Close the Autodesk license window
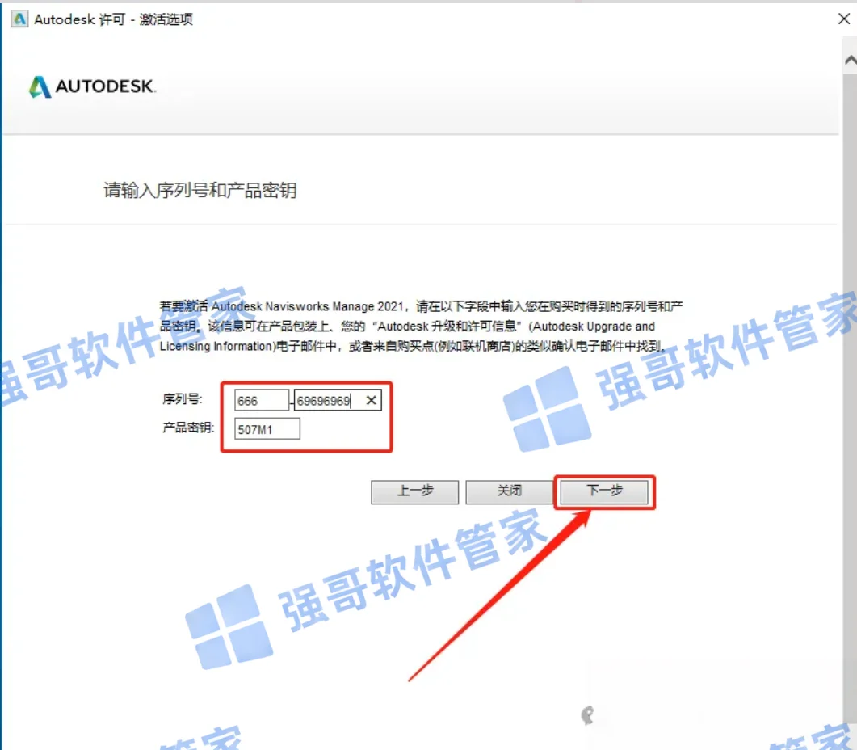 coord(844,19)
